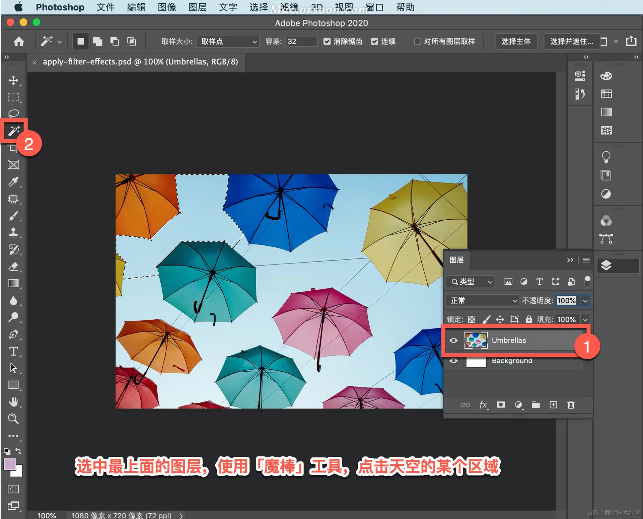
Task: Expand the 不透明度 opacity dropdown arrow
Action: pyautogui.click(x=585, y=301)
